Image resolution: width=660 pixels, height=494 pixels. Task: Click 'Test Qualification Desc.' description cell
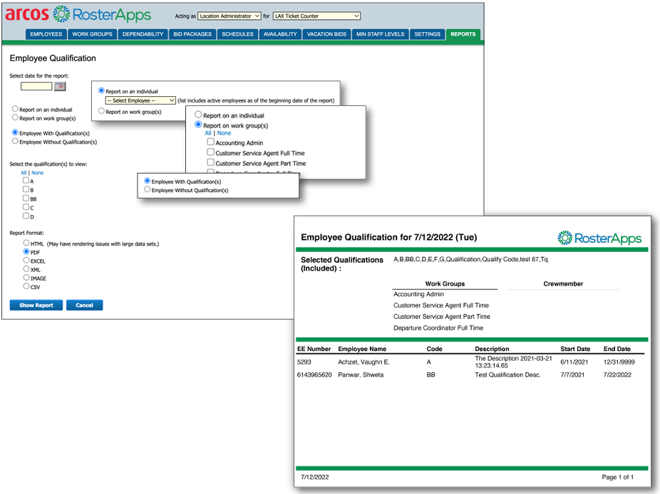[508, 374]
